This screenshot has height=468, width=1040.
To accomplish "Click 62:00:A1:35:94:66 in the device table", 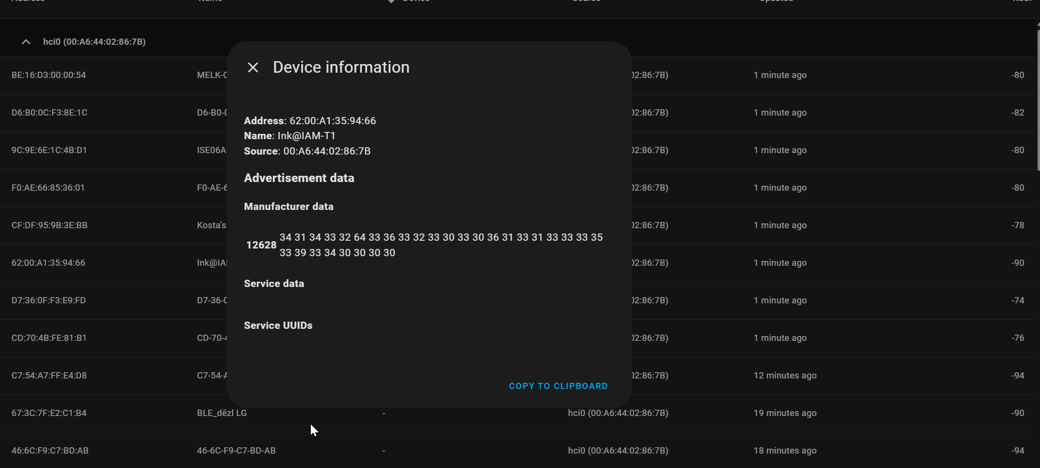I will click(x=48, y=263).
